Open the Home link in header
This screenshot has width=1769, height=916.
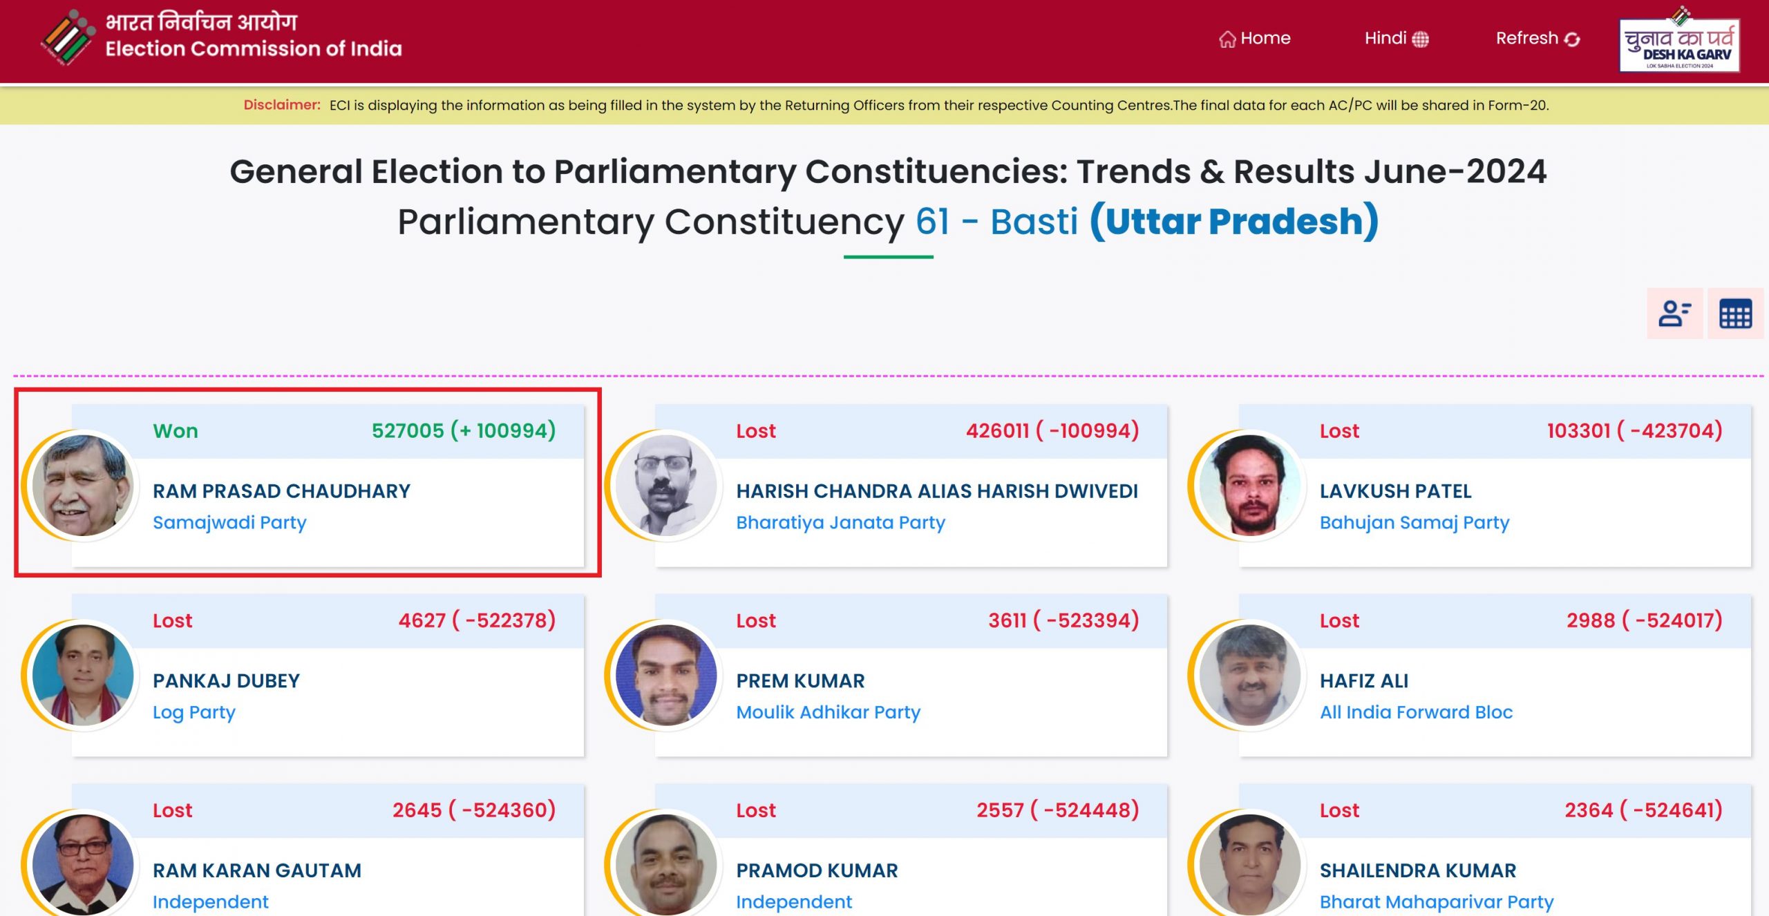point(1254,38)
